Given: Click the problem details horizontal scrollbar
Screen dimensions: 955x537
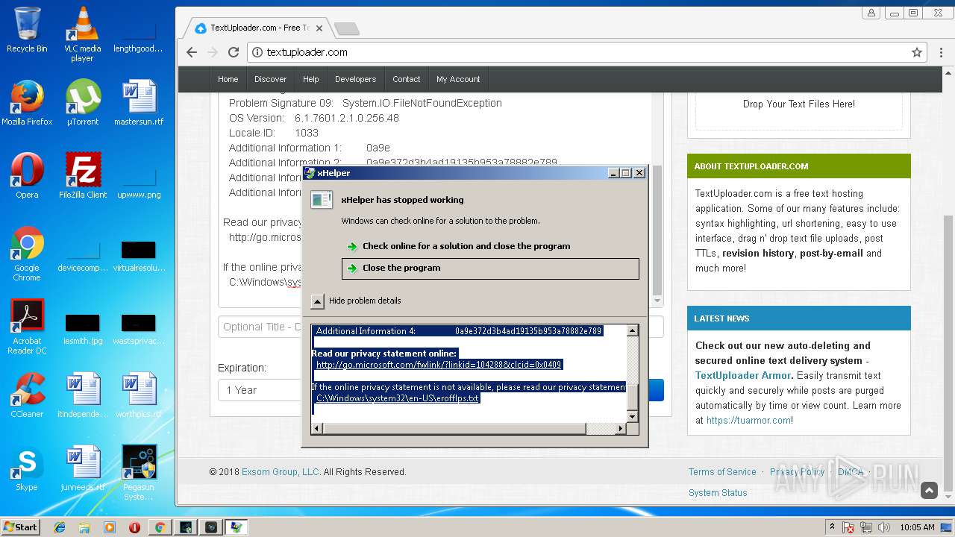Looking at the screenshot, I should coord(455,429).
